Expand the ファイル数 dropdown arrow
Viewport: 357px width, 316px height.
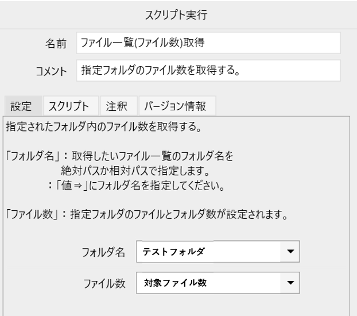click(290, 283)
